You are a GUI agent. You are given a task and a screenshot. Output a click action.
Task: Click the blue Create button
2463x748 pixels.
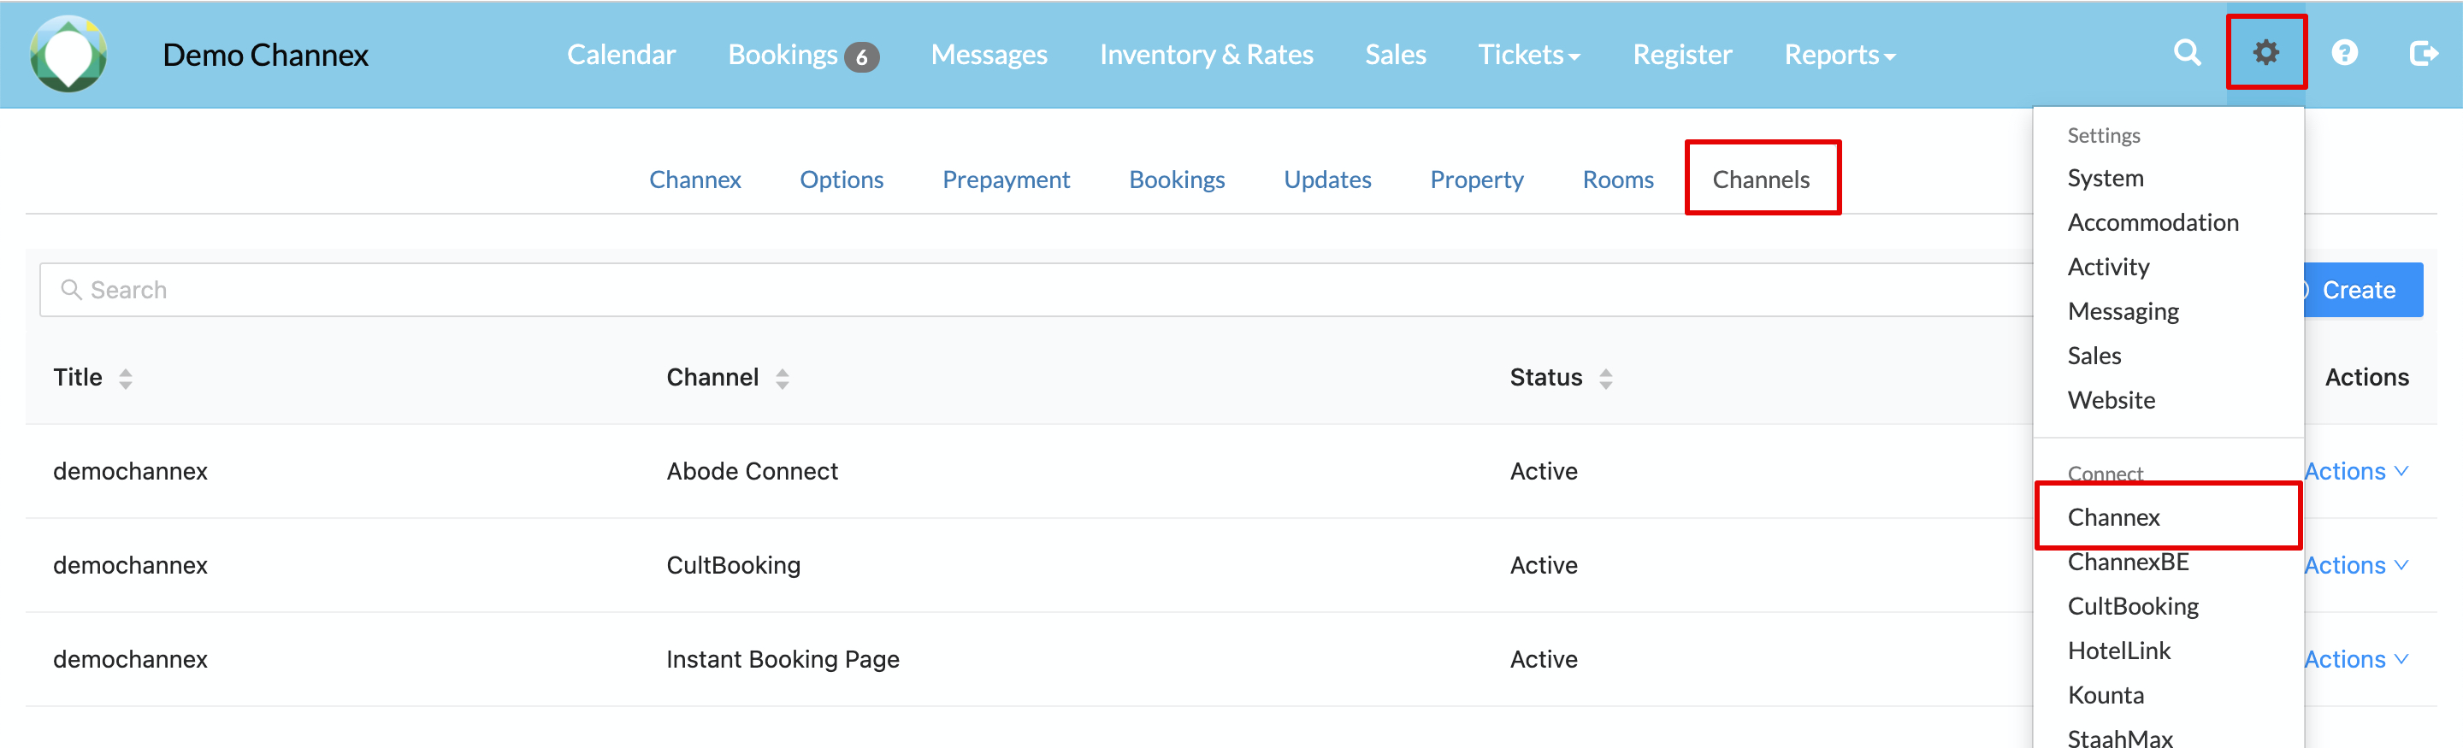pos(2364,290)
